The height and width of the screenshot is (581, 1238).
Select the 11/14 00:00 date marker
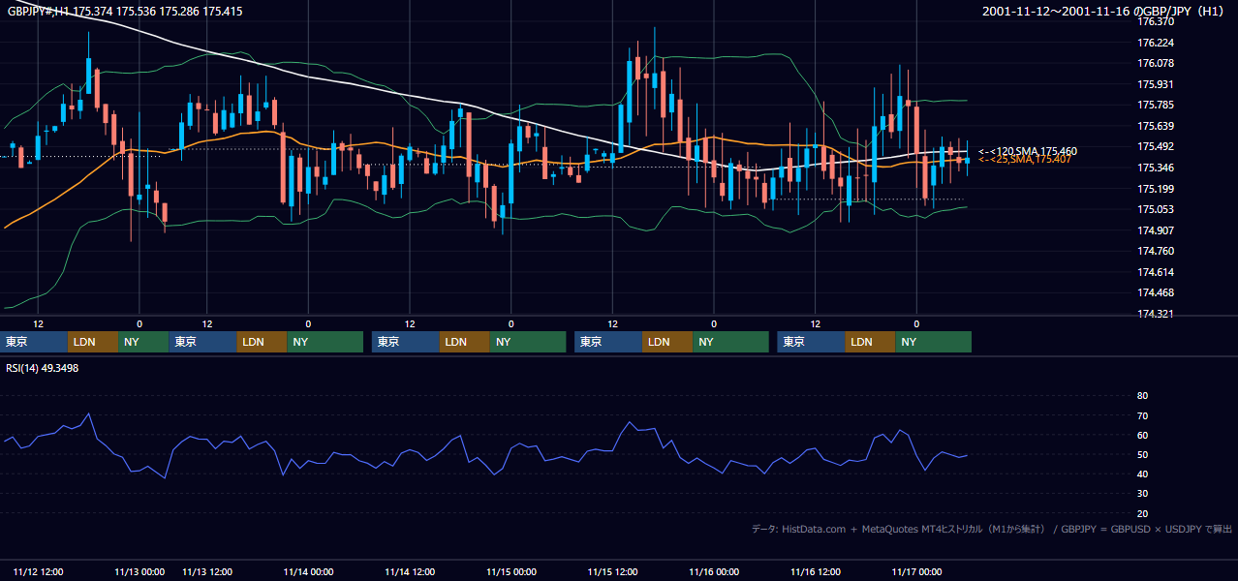point(309,572)
